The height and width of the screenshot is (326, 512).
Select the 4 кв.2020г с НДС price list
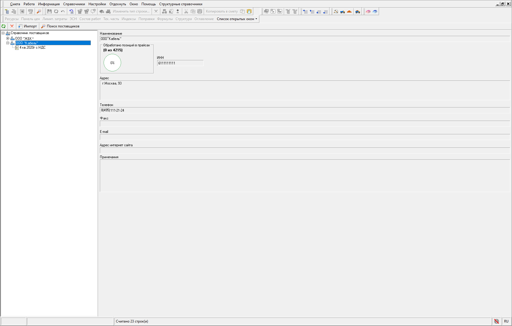point(32,47)
